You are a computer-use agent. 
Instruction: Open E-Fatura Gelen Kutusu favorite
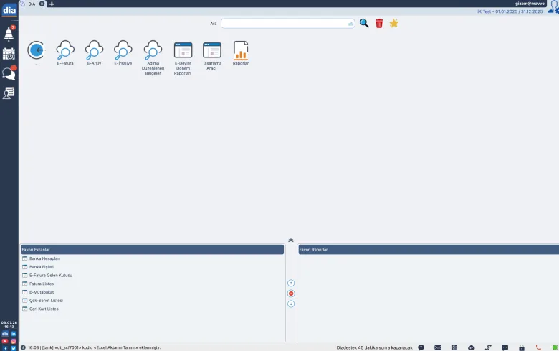51,276
